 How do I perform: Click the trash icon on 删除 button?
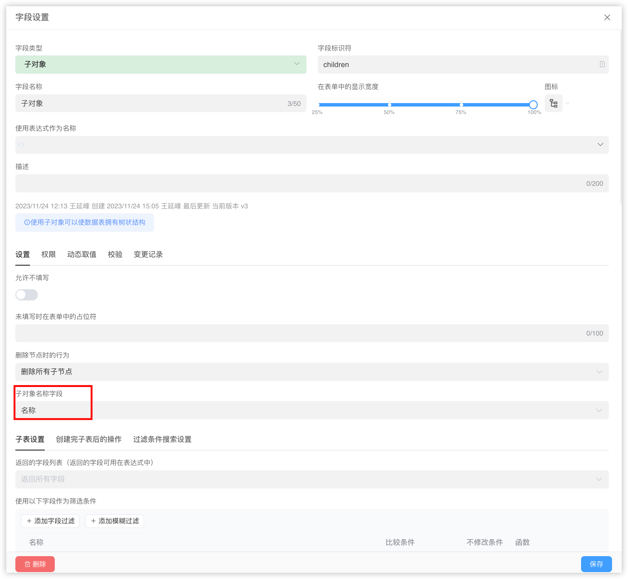pos(28,564)
